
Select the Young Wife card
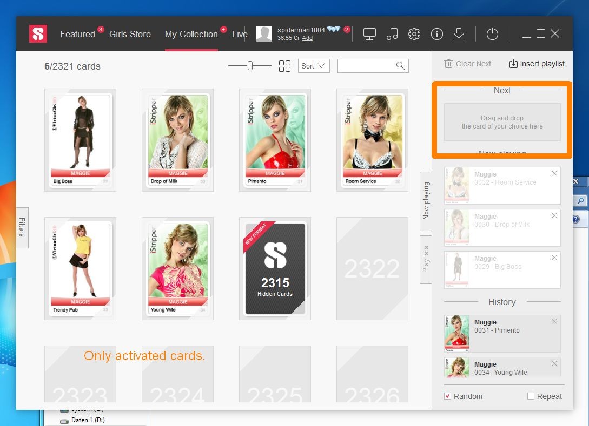coord(178,268)
